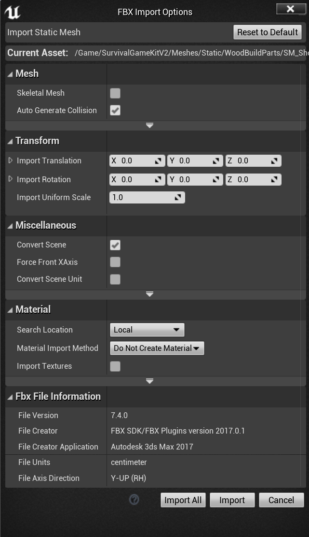Collapse the Transform section arrow

point(10,141)
